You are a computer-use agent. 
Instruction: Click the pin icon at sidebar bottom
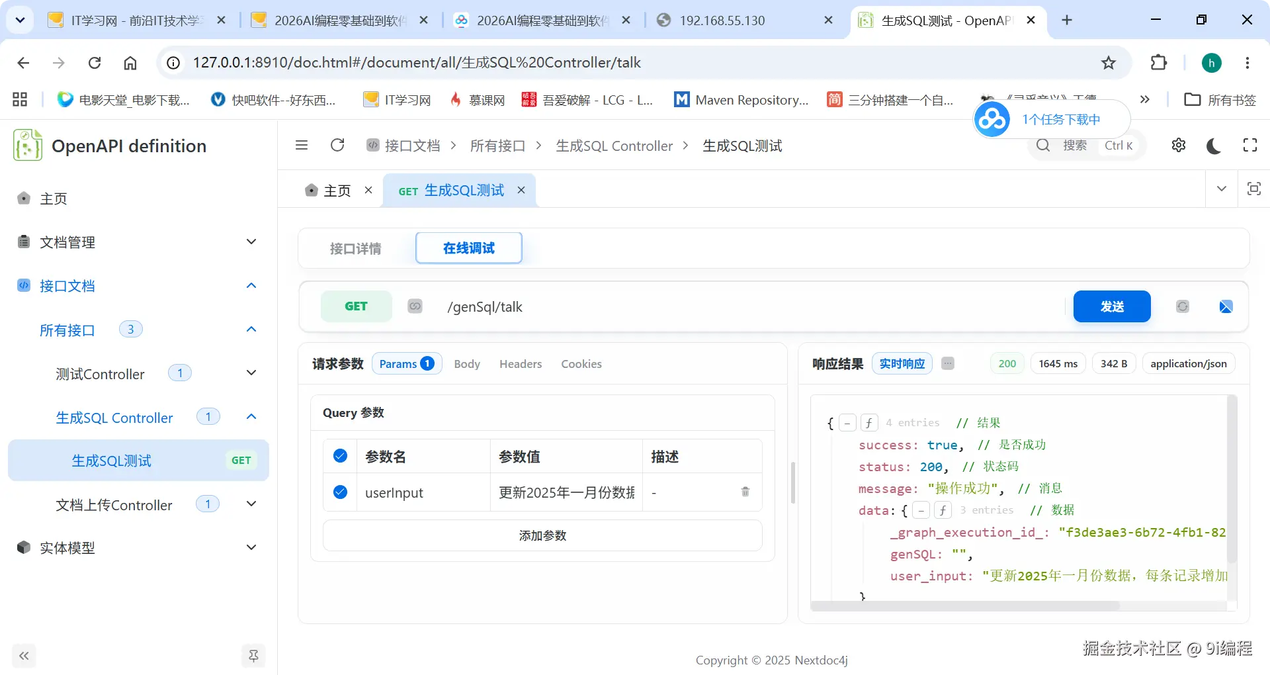tap(253, 656)
